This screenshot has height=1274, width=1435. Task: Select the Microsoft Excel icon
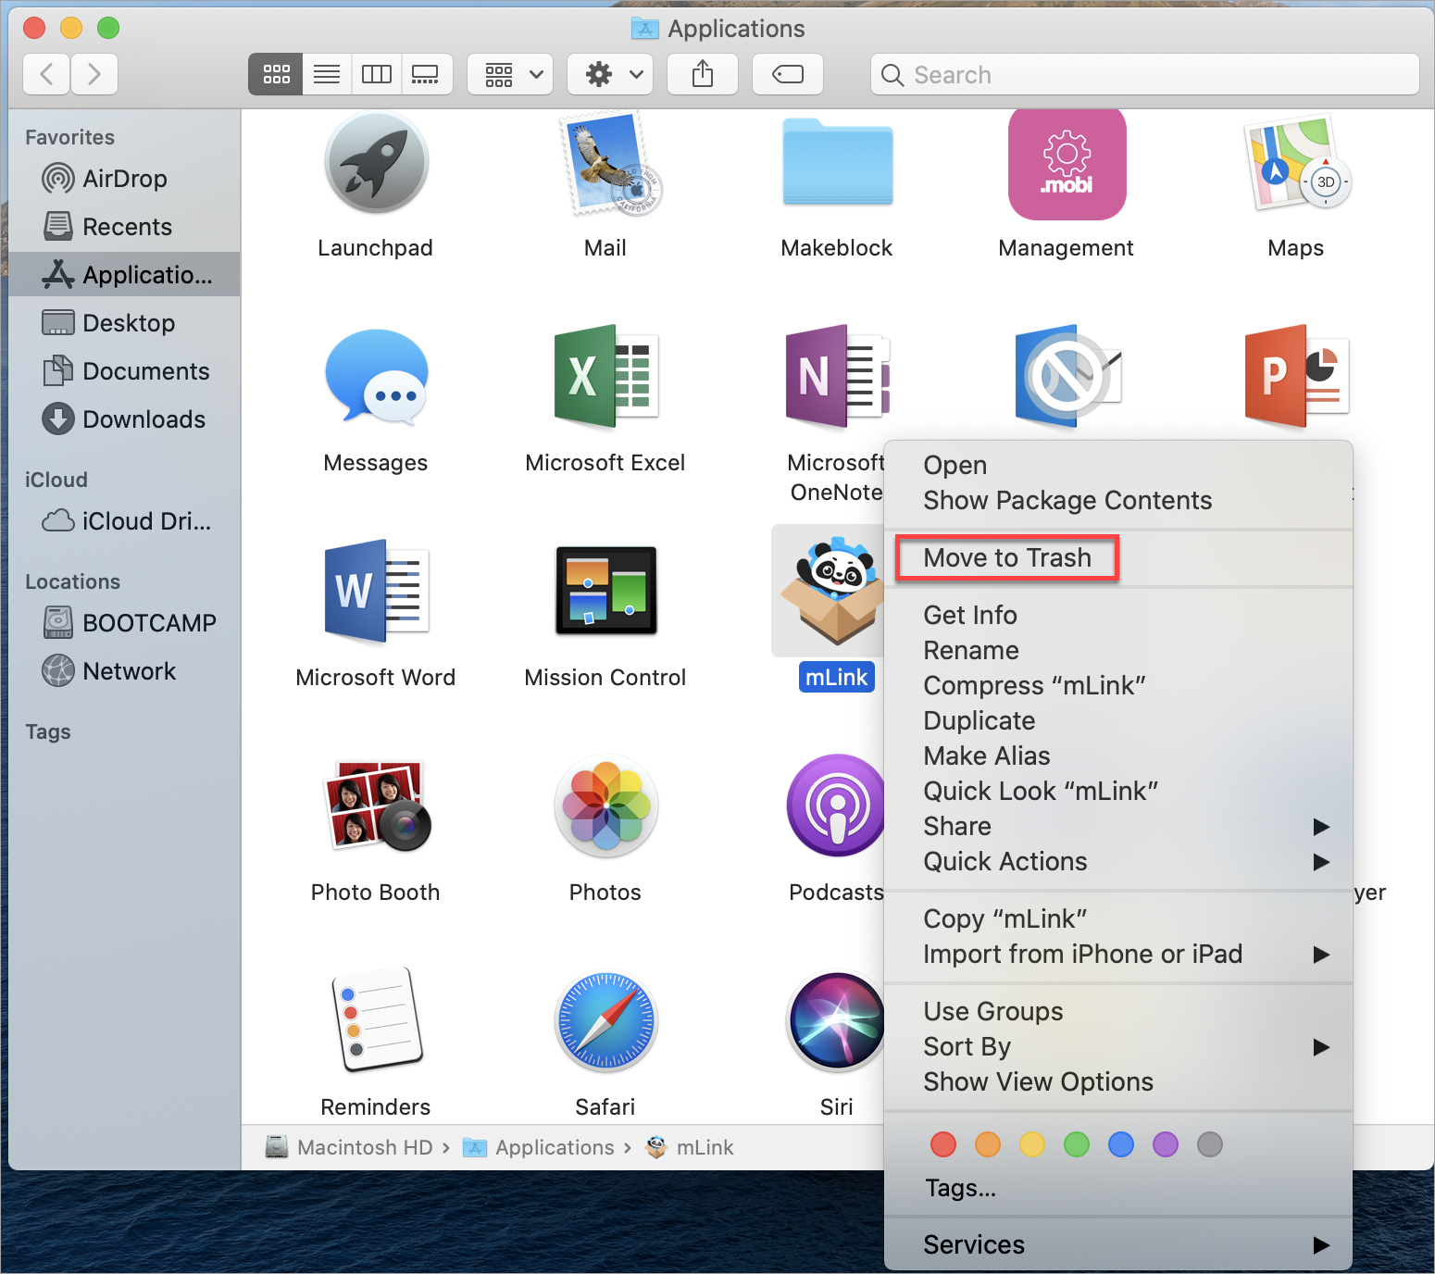[605, 377]
